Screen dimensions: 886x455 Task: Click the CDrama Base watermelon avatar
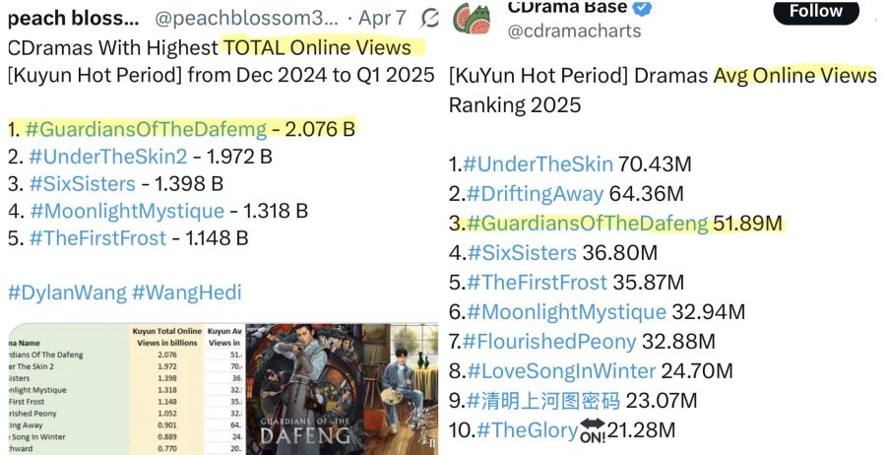pyautogui.click(x=473, y=19)
